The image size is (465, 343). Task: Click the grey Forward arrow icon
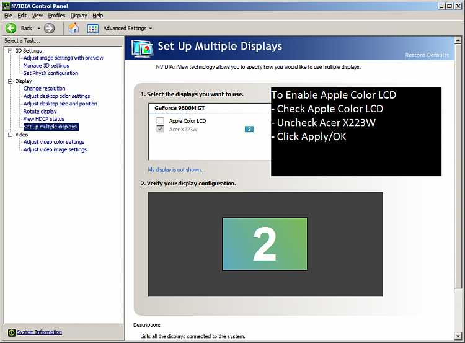pyautogui.click(x=49, y=28)
